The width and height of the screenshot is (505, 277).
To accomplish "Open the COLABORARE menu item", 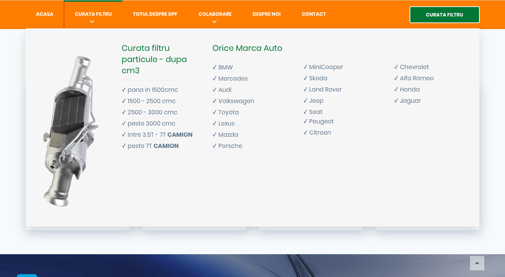I will pos(215,14).
